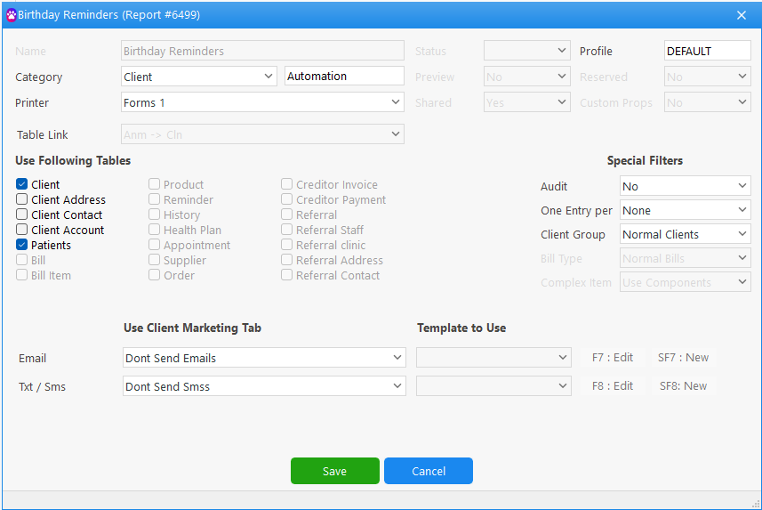Expand Txt / Sms dropdown Dont Send Smss
The image size is (762, 510).
point(263,386)
